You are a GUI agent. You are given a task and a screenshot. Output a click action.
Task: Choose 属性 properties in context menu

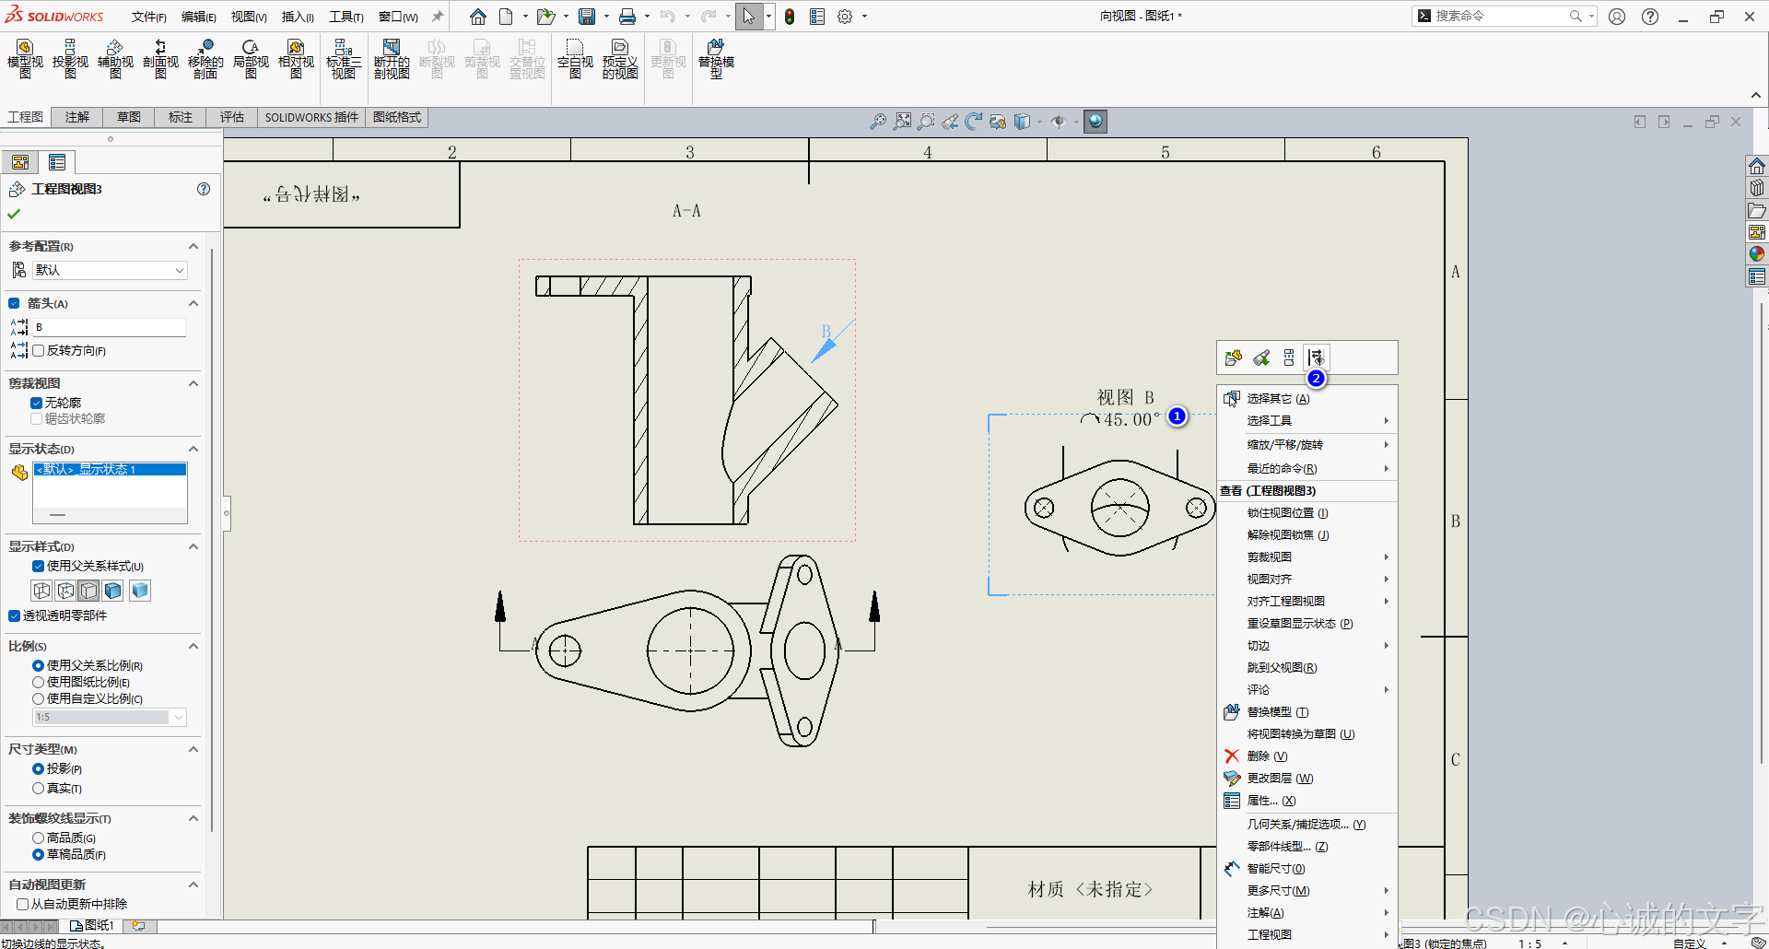[1307, 801]
